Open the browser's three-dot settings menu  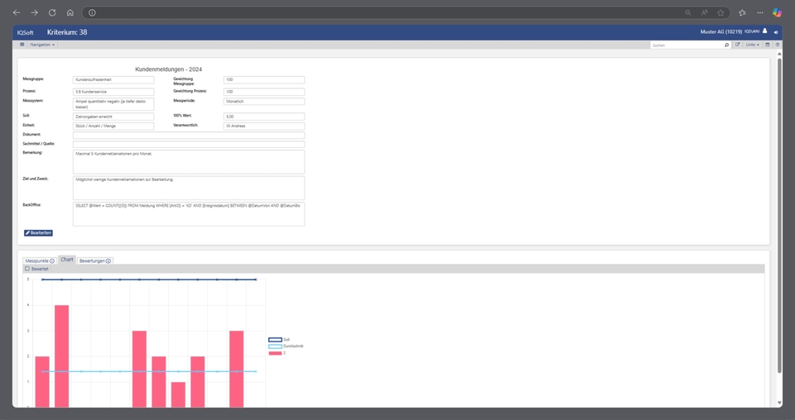click(759, 12)
